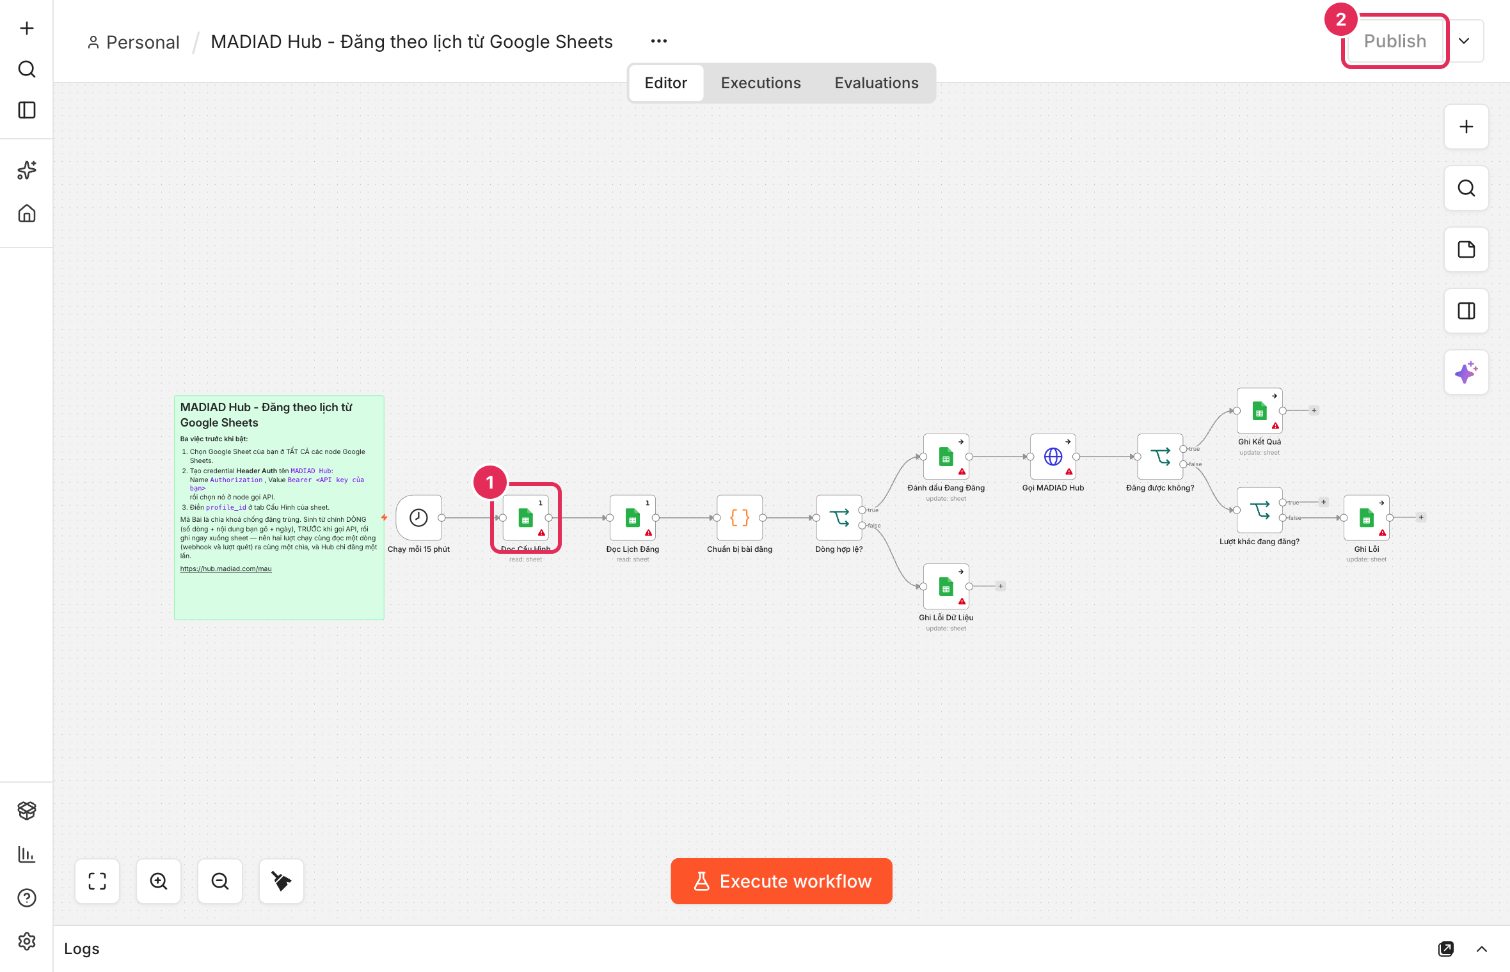Click the workflow title text
Viewport: 1510px width, 972px height.
(411, 42)
